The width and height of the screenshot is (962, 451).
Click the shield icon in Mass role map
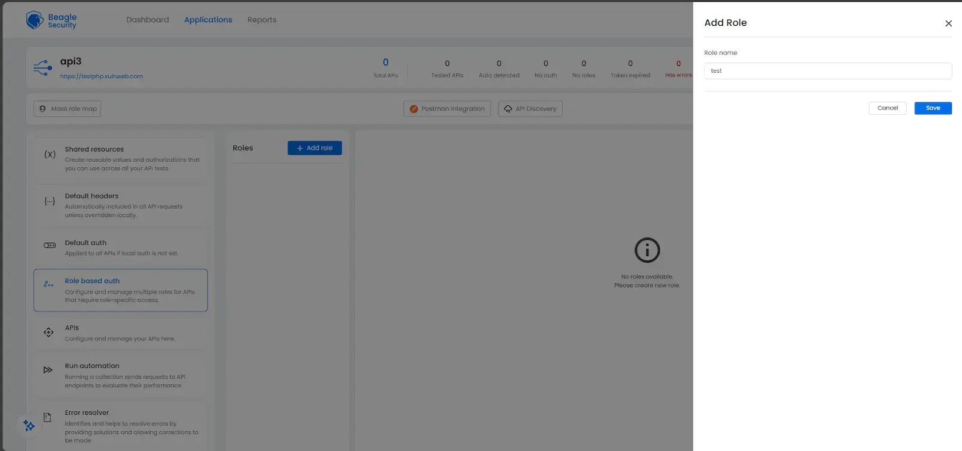point(43,109)
